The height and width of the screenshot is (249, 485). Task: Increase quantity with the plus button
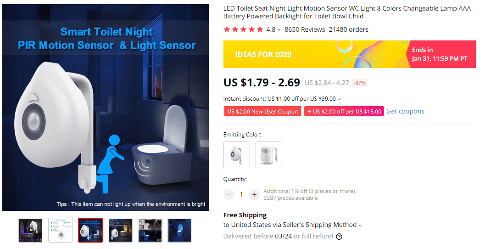pyautogui.click(x=255, y=194)
